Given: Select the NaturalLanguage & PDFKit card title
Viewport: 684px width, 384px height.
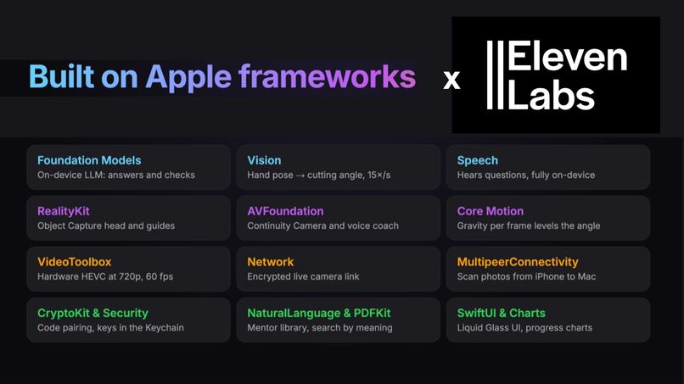Looking at the screenshot, I should pos(319,313).
